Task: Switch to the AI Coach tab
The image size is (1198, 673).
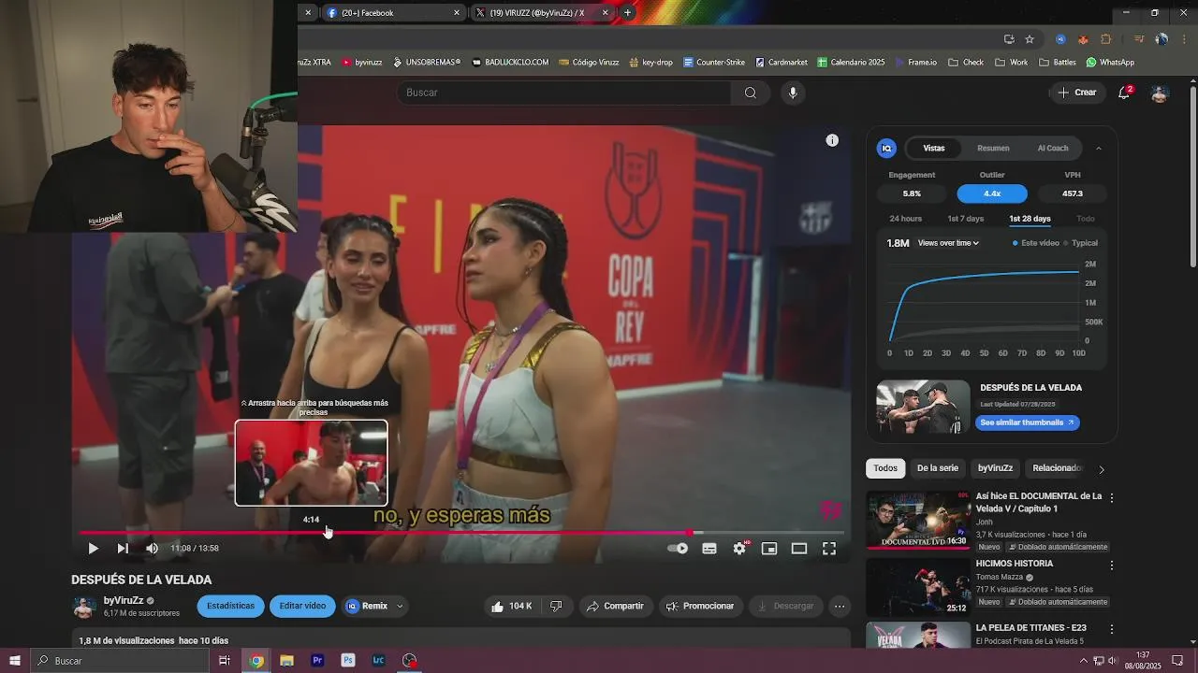Action: 1053,148
